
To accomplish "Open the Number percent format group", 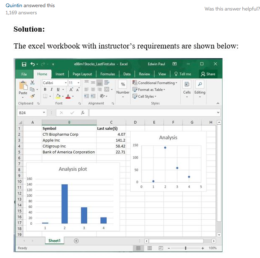I will (x=123, y=89).
